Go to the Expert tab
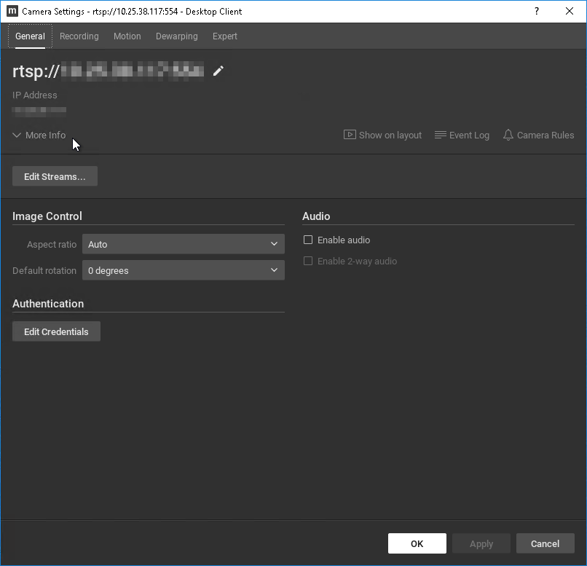 (224, 36)
